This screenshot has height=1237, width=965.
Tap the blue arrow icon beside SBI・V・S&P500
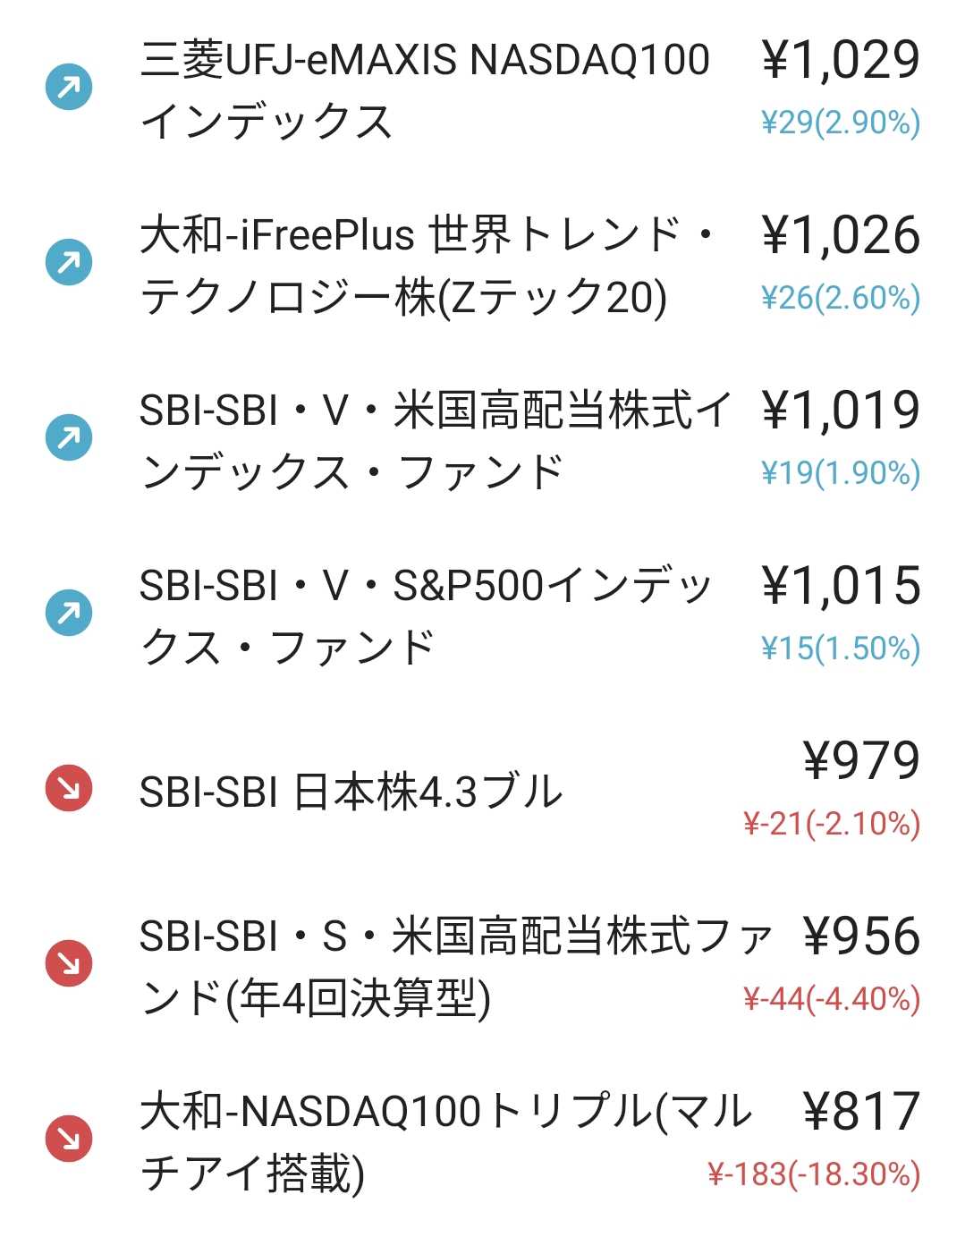pos(69,613)
